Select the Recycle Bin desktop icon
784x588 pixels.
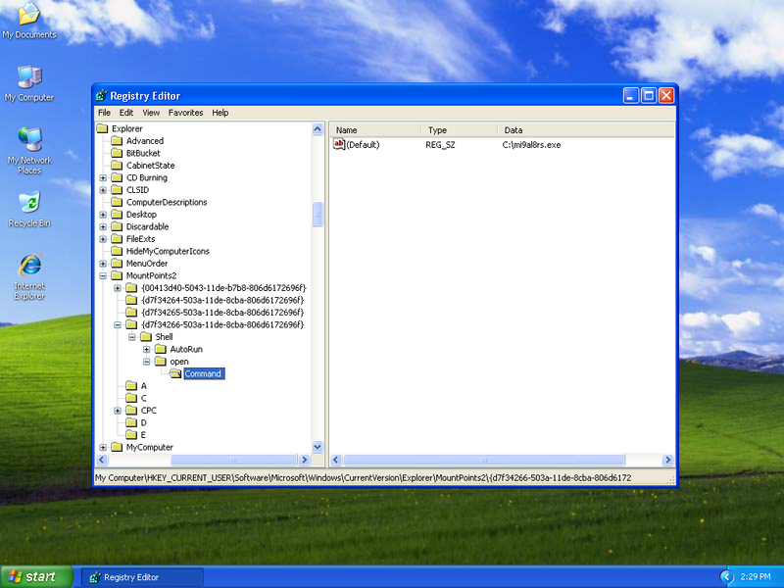pyautogui.click(x=29, y=209)
